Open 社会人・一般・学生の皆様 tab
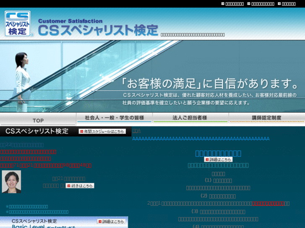The height and width of the screenshot is (228, 305). point(114,118)
